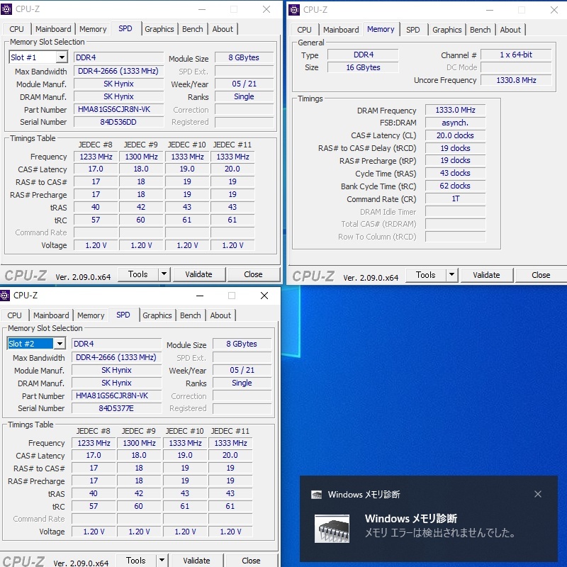Image resolution: width=567 pixels, height=567 pixels.
Task: Click CPU-Z app icon in top-left window title
Action: pos(6,9)
